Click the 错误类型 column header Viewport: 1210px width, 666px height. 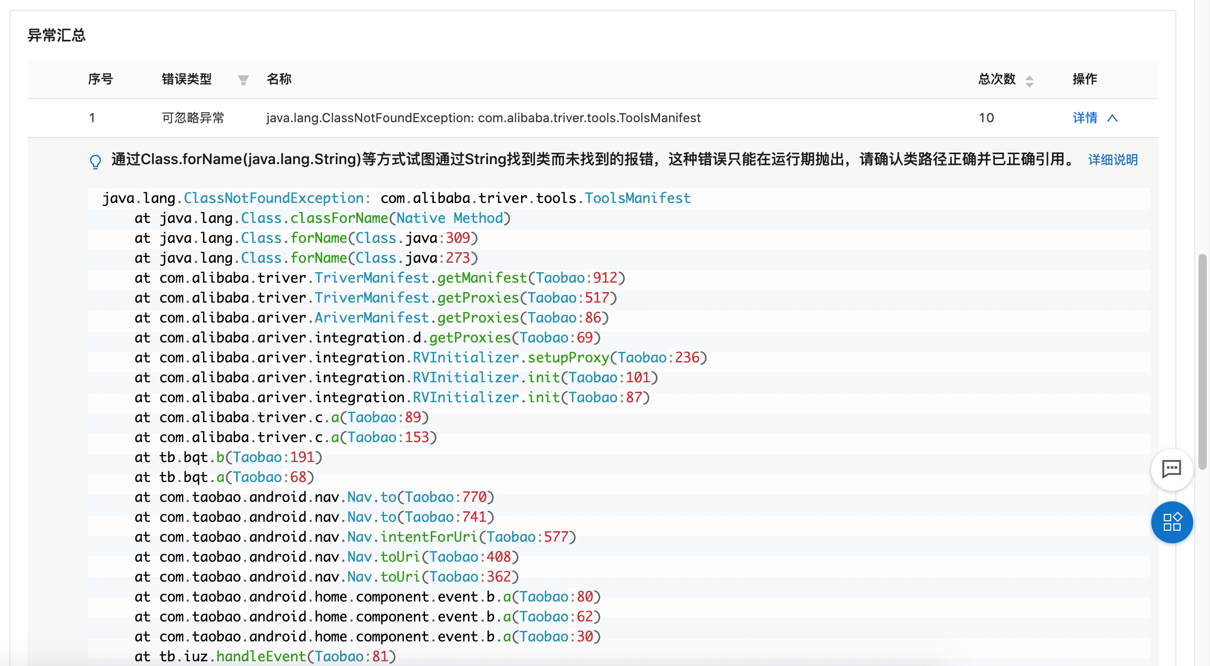tap(186, 79)
